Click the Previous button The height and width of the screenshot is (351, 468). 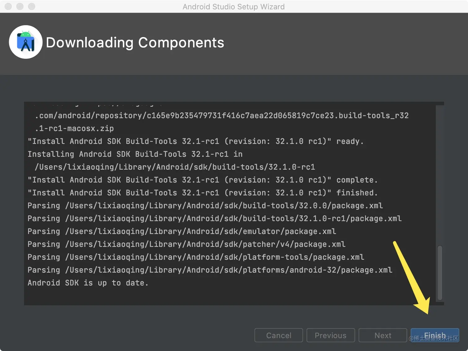point(331,335)
